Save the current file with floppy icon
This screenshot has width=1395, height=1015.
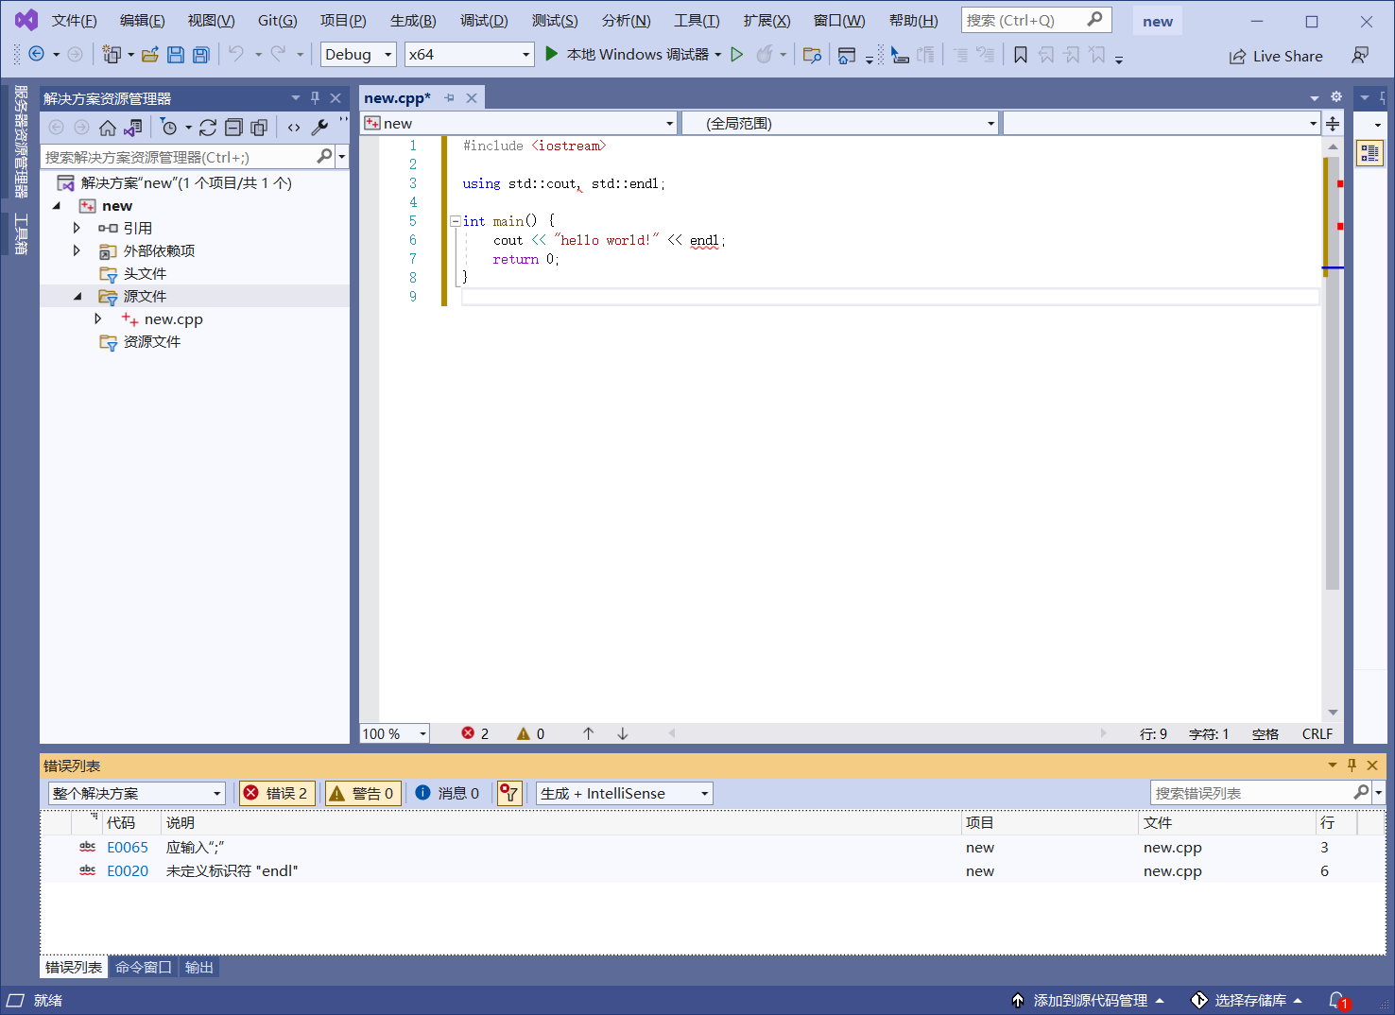point(176,55)
